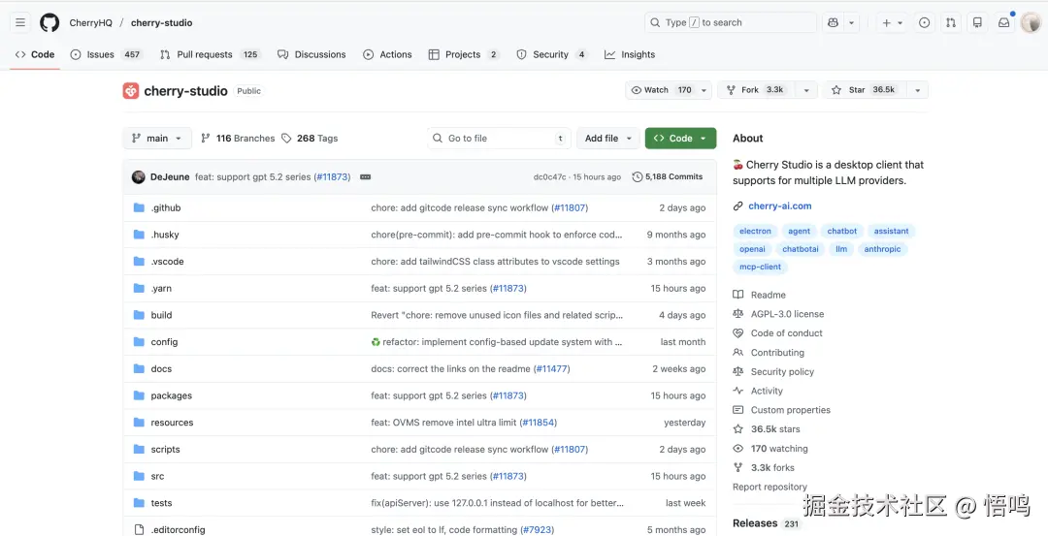Screen dimensions: 1048x536
Task: Open the Watch notifications dropdown
Action: click(669, 90)
